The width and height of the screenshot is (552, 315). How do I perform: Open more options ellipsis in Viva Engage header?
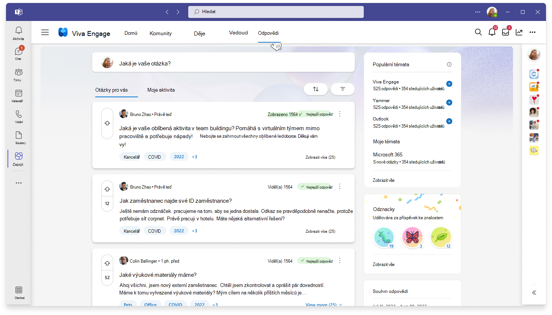point(532,32)
